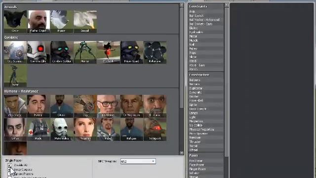Spawn Mossman

(x=85, y=130)
